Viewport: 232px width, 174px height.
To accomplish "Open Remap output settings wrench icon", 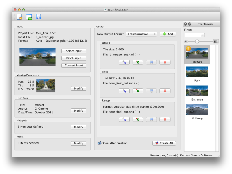I will [x=124, y=119].
